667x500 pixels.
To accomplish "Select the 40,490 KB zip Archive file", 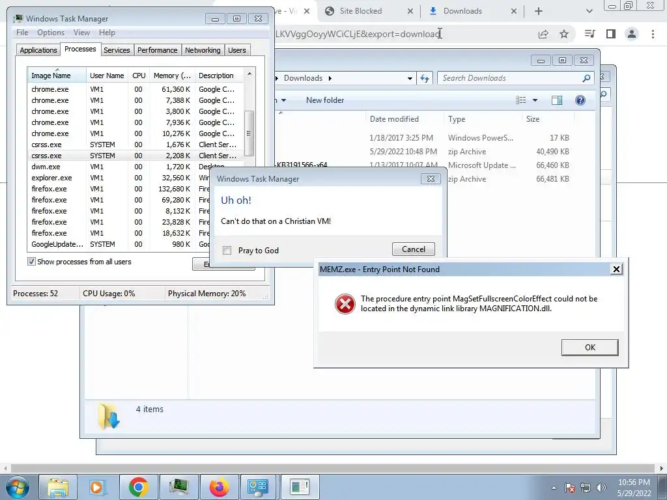I will [x=425, y=151].
